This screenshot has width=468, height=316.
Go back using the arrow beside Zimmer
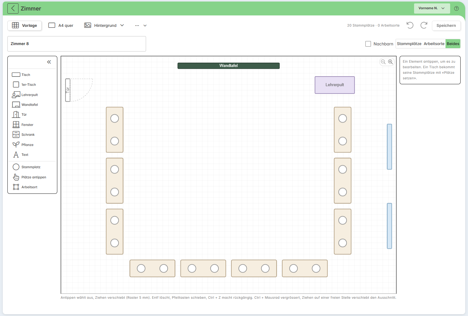click(x=13, y=8)
